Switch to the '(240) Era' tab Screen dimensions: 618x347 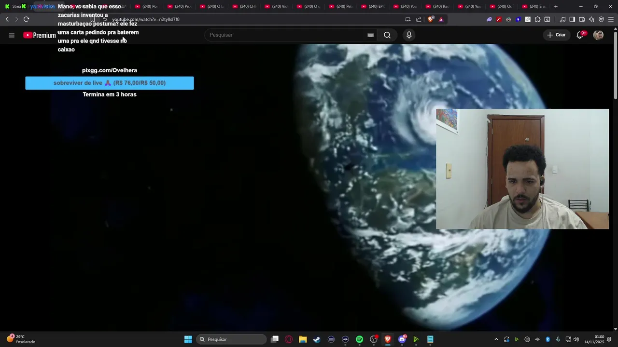[534, 6]
